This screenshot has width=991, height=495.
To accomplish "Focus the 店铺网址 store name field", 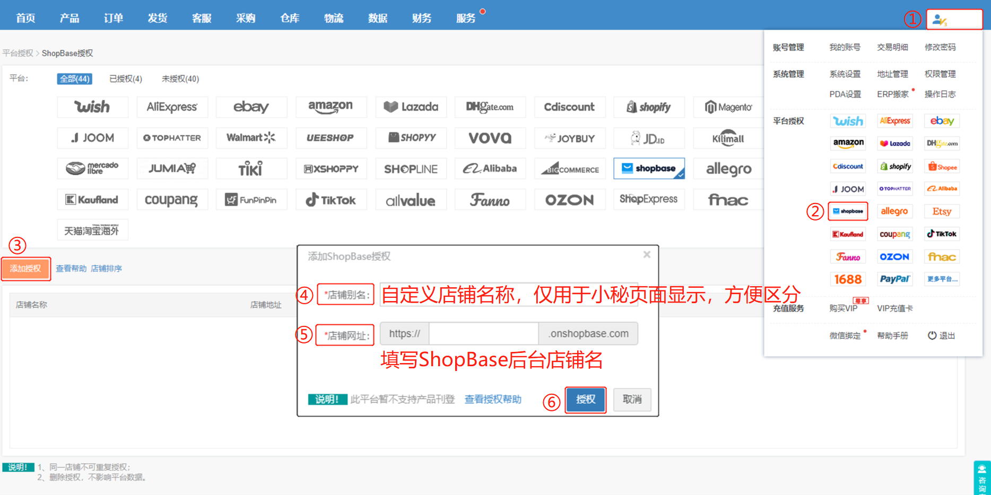I will 484,334.
